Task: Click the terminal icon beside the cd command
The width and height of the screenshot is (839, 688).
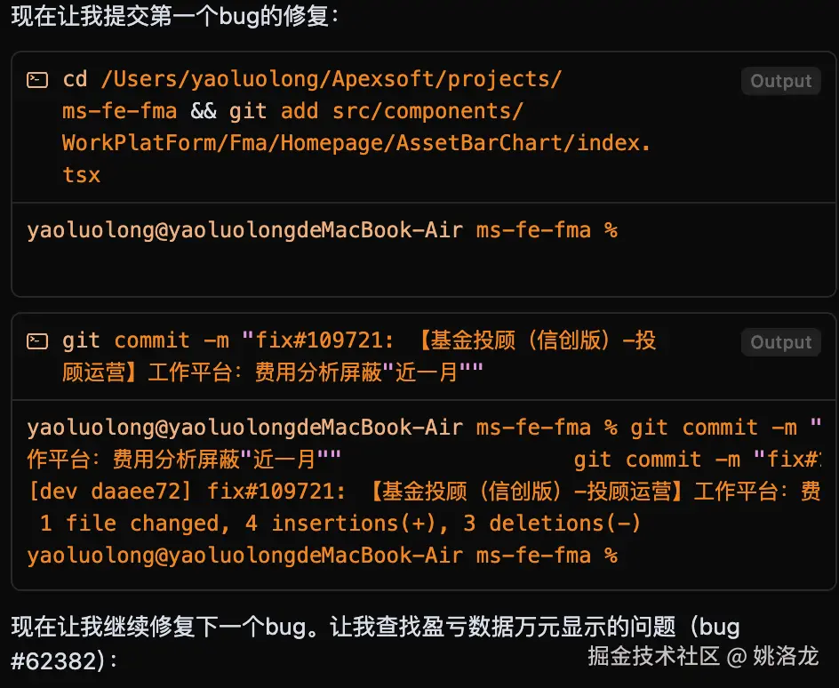Action: tap(36, 80)
